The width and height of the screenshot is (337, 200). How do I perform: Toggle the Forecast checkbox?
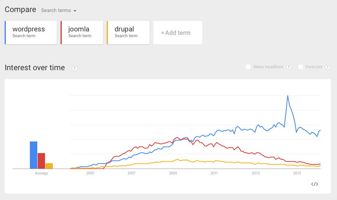pyautogui.click(x=301, y=67)
